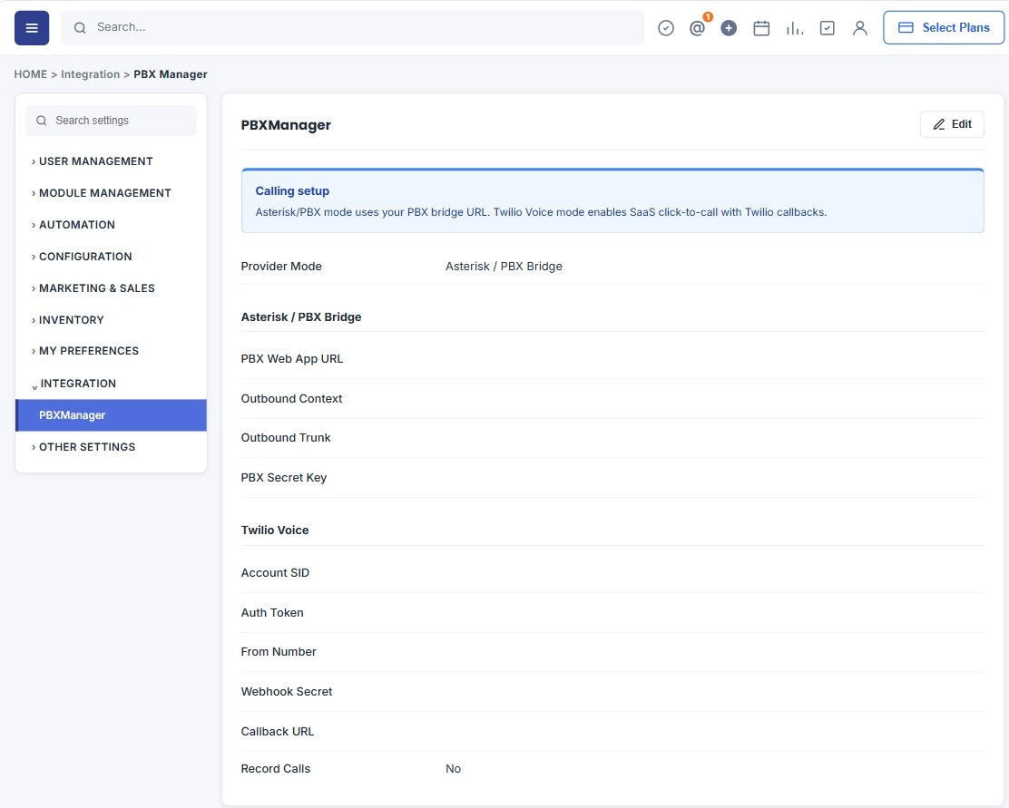Screen dimensions: 1009x808
Task: Click the Calling setup heading
Action: 292,191
